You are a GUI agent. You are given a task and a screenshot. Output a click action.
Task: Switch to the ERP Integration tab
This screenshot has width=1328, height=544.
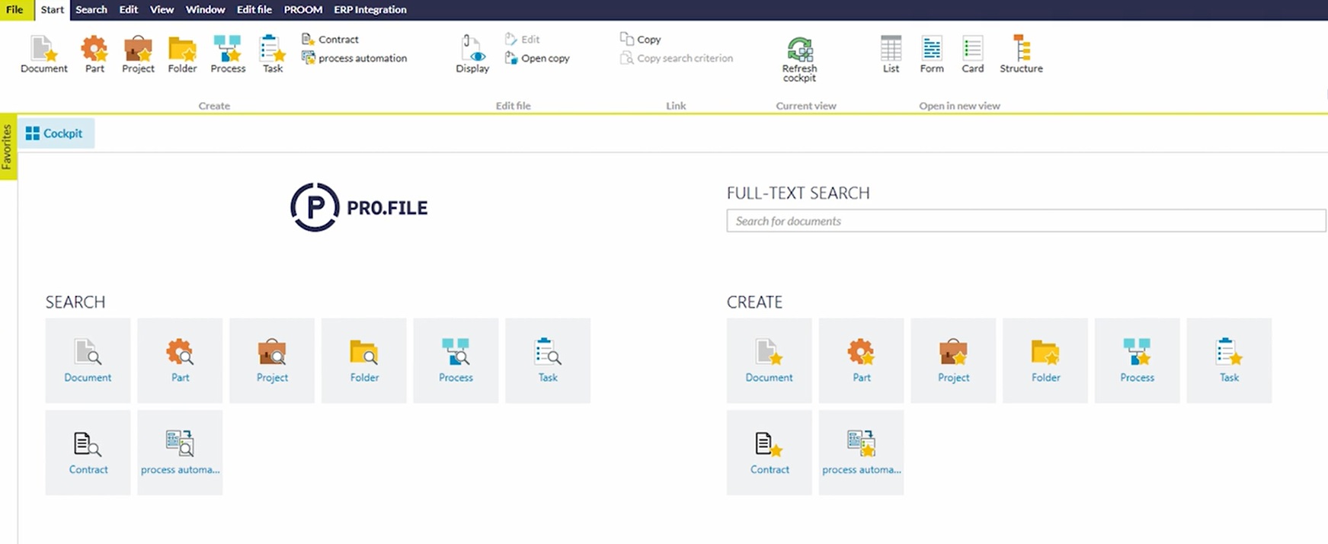coord(370,10)
